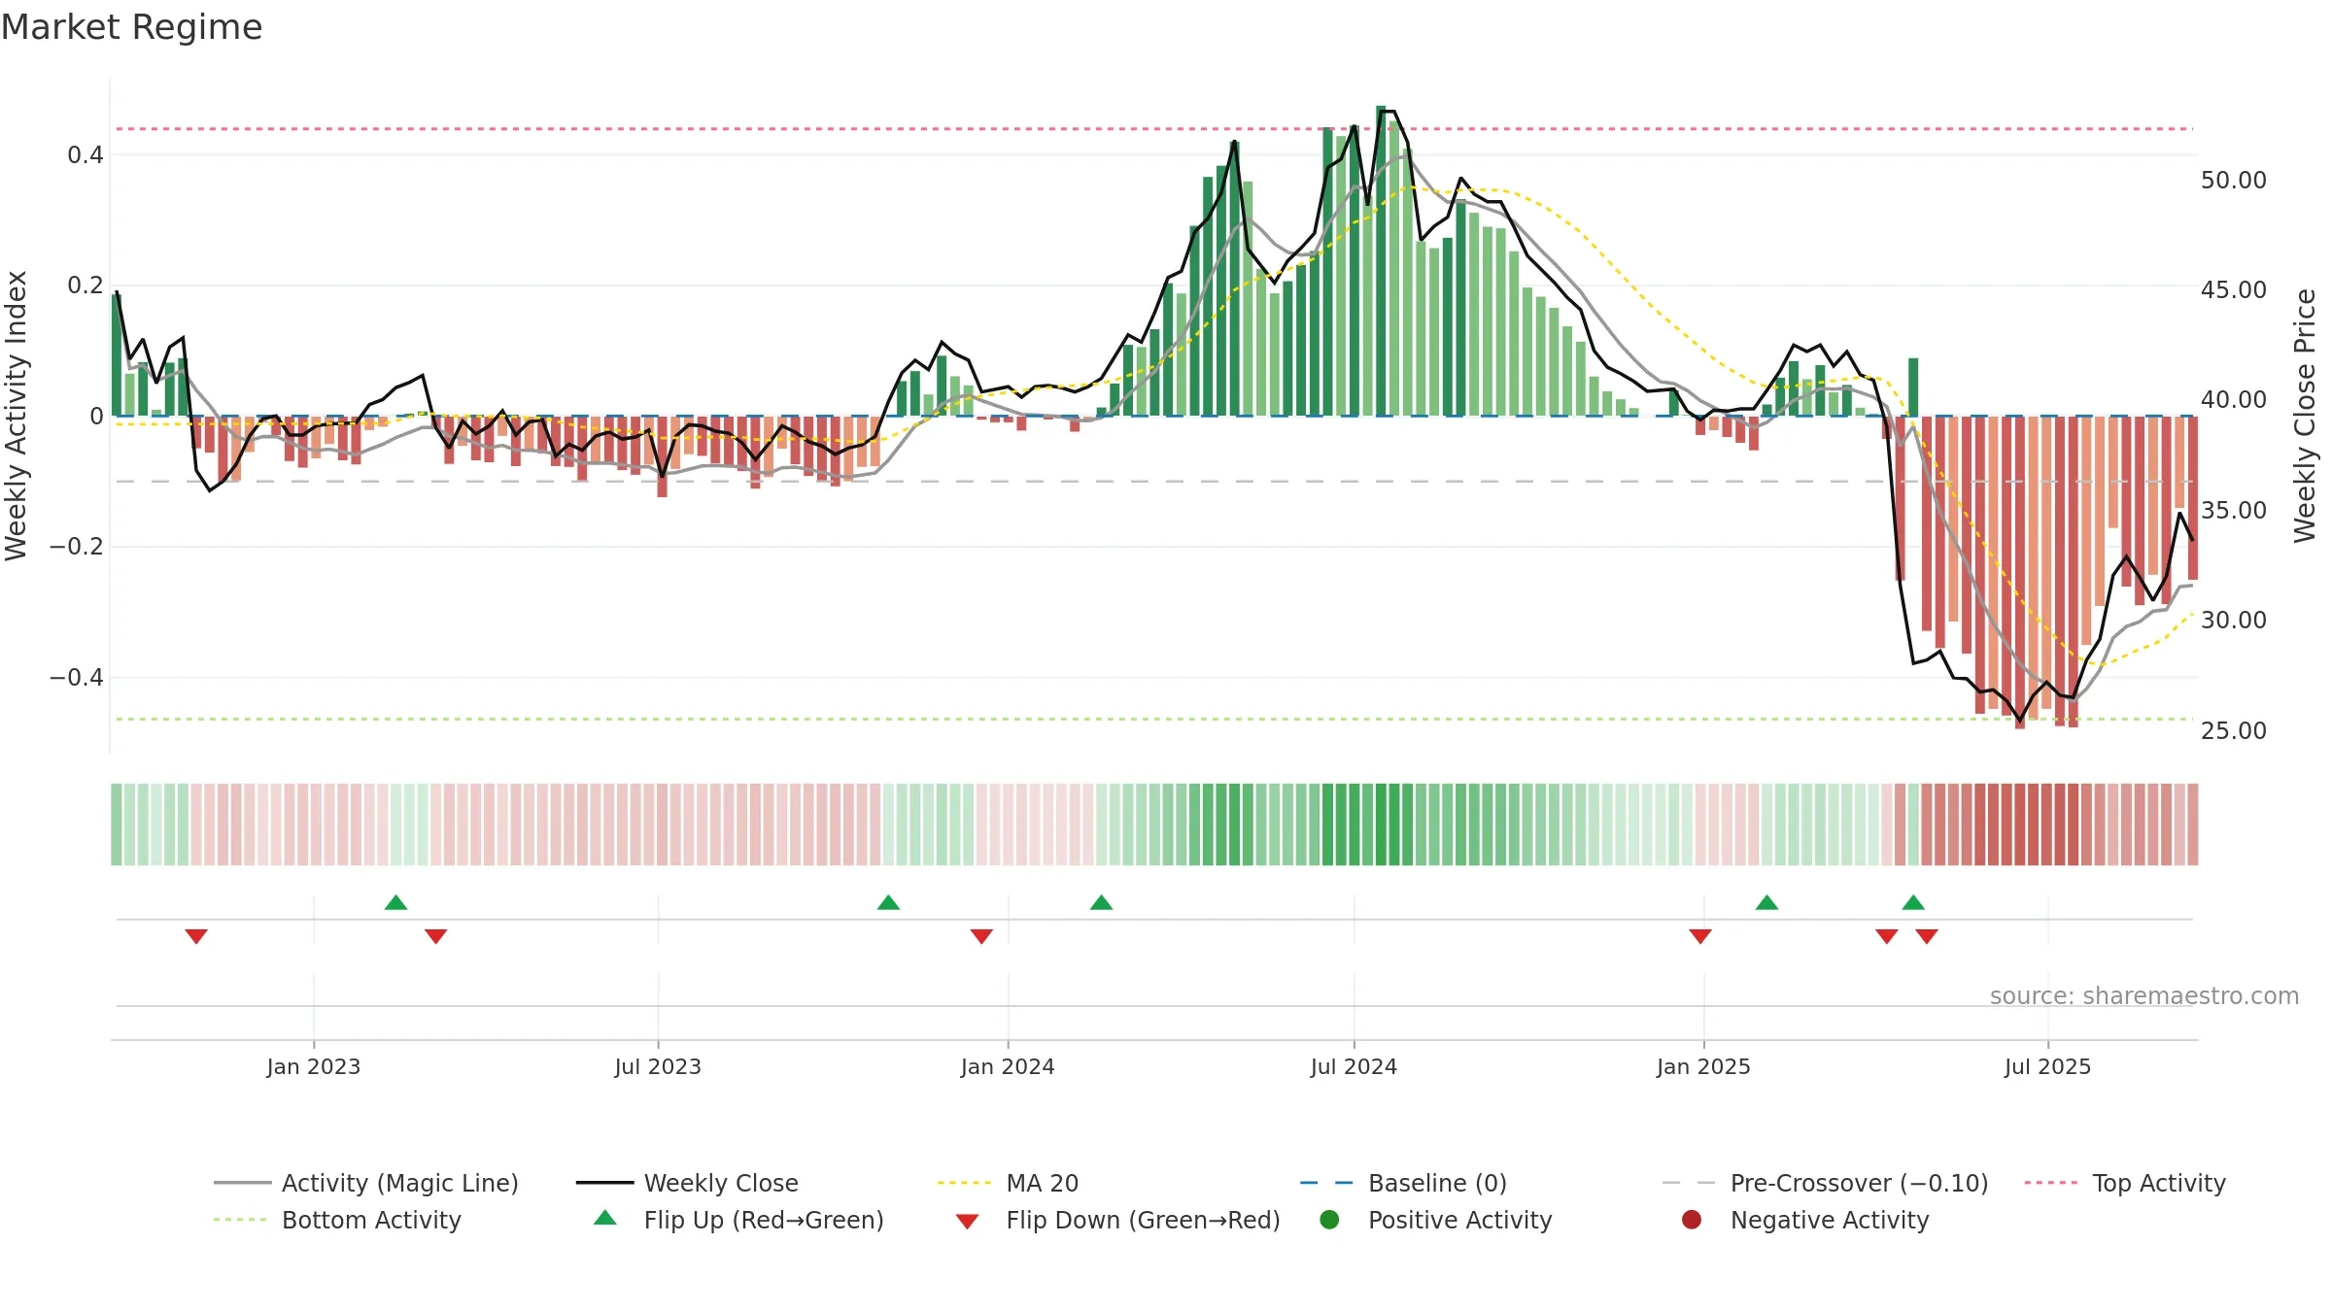Hide the MA 20 series in legend
Image resolution: width=2332 pixels, height=1311 pixels.
(1008, 1183)
